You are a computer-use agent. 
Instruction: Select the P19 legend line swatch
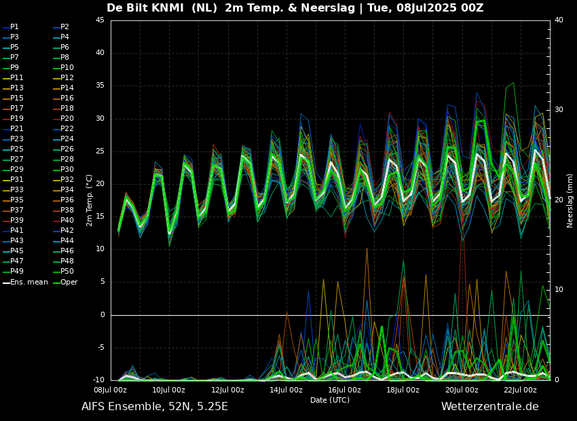6,119
